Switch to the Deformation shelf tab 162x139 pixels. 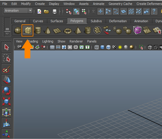(118, 21)
